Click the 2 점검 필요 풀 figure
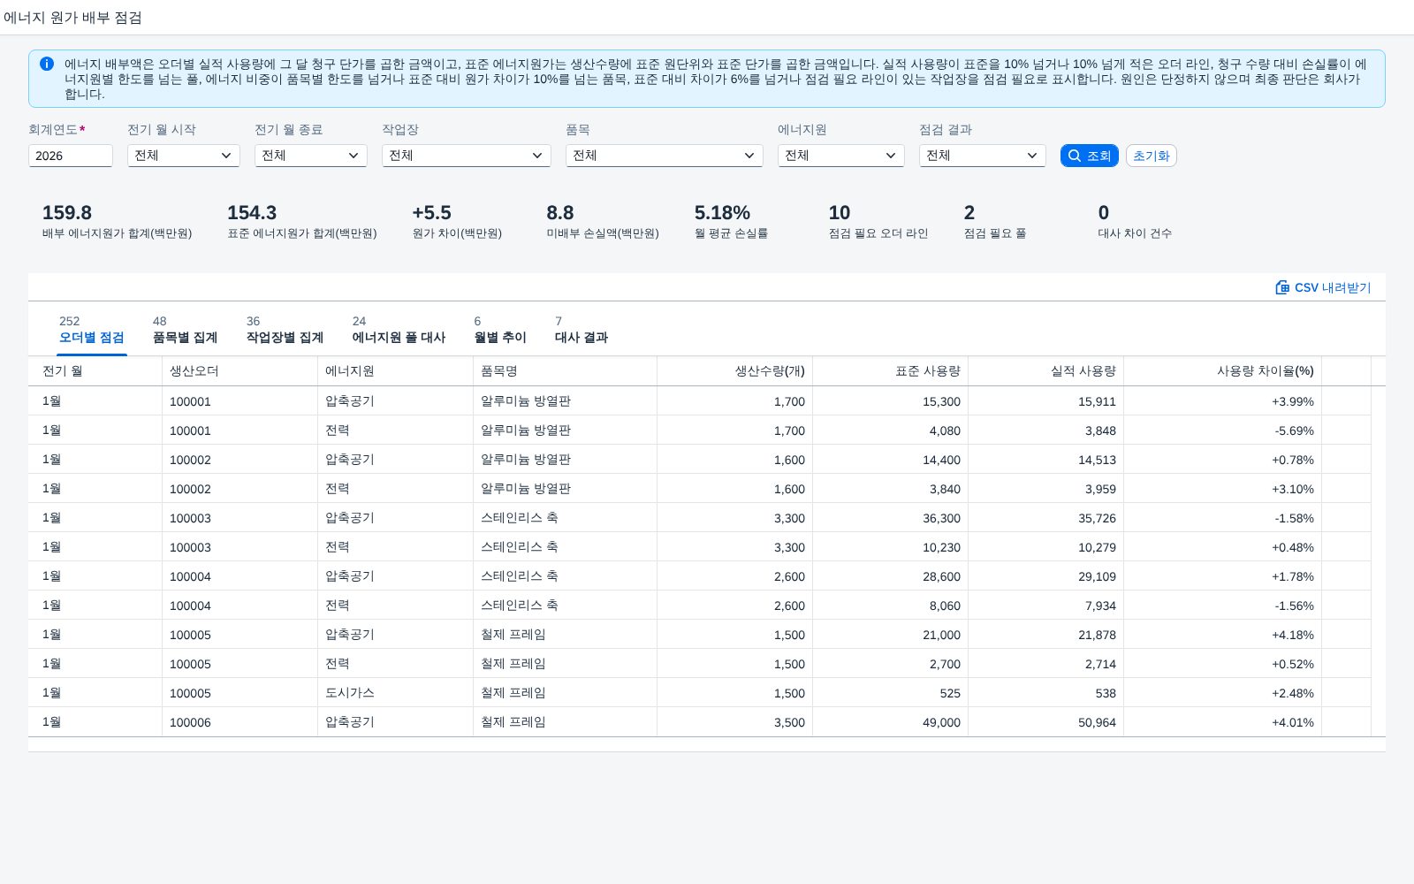Image resolution: width=1414 pixels, height=884 pixels. point(969,213)
